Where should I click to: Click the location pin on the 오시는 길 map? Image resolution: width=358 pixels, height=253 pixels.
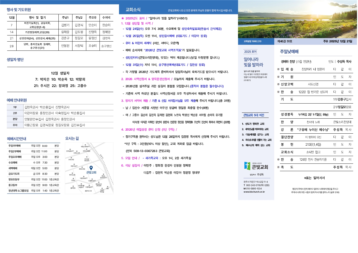(x=91, y=168)
